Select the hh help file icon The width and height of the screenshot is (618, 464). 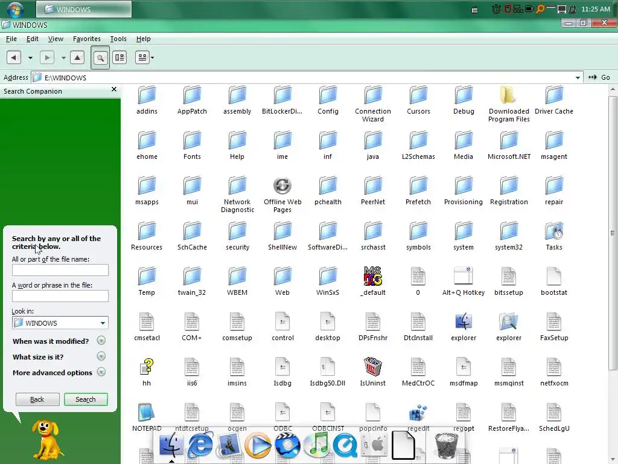click(147, 367)
